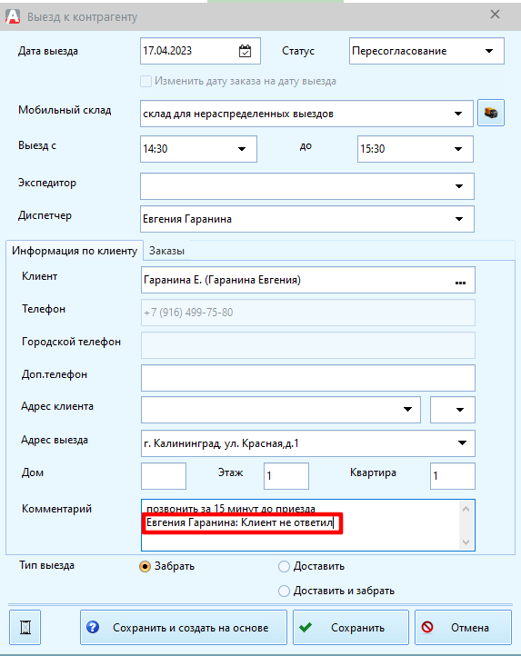Open the client lookup ellipsis button
521x656 pixels.
[460, 283]
